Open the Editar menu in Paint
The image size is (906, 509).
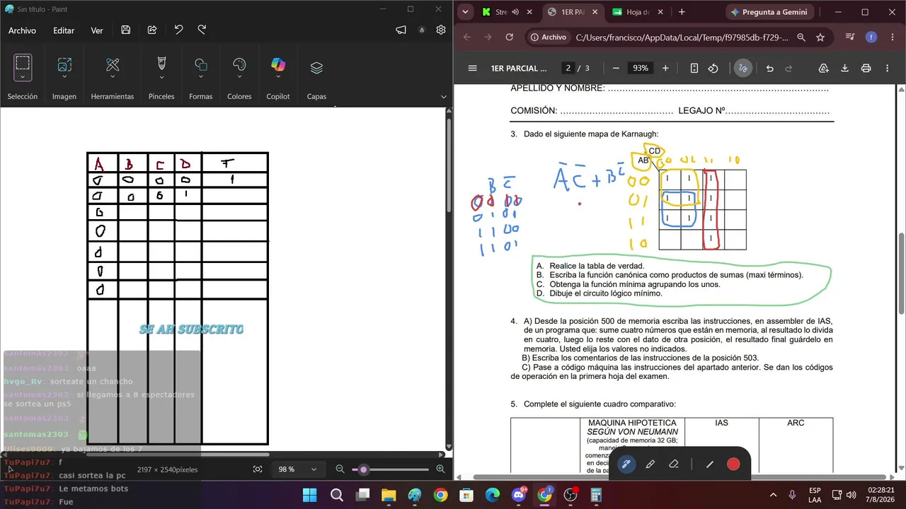[64, 30]
